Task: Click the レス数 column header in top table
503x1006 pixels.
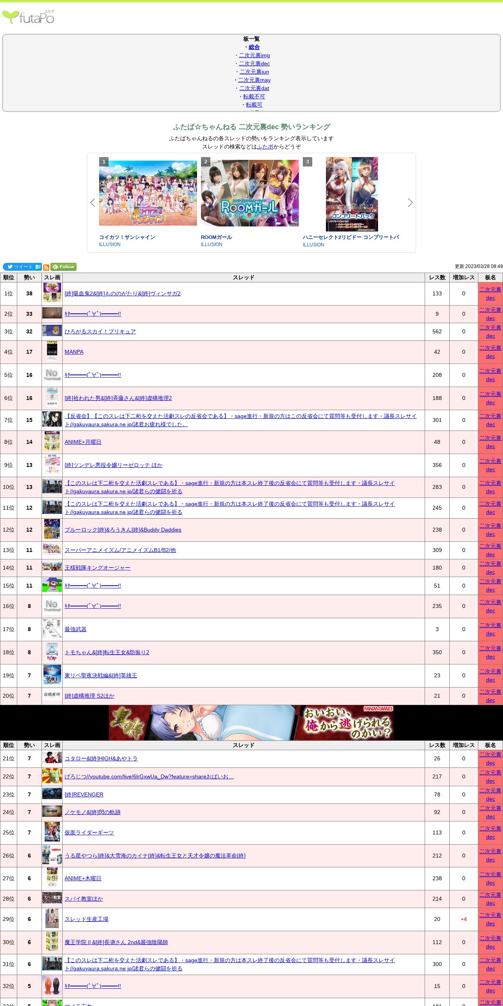Action: pos(437,277)
